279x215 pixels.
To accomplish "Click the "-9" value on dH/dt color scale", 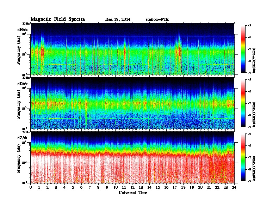I will click(x=249, y=73).
